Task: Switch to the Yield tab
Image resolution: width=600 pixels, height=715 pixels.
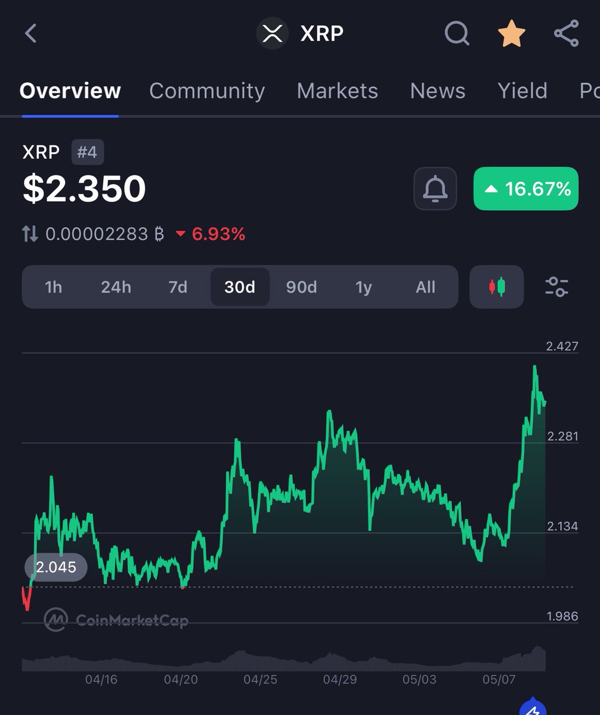Action: point(522,91)
